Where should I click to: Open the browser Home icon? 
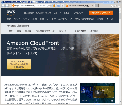[x=112, y=6]
